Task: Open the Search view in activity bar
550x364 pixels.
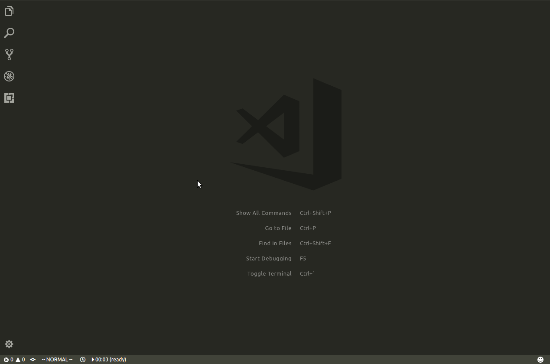Action: point(9,33)
